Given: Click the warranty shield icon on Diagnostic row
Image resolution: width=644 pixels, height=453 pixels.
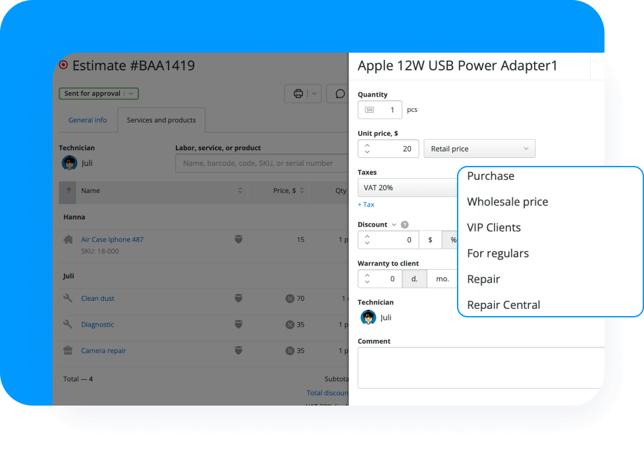Looking at the screenshot, I should point(237,325).
